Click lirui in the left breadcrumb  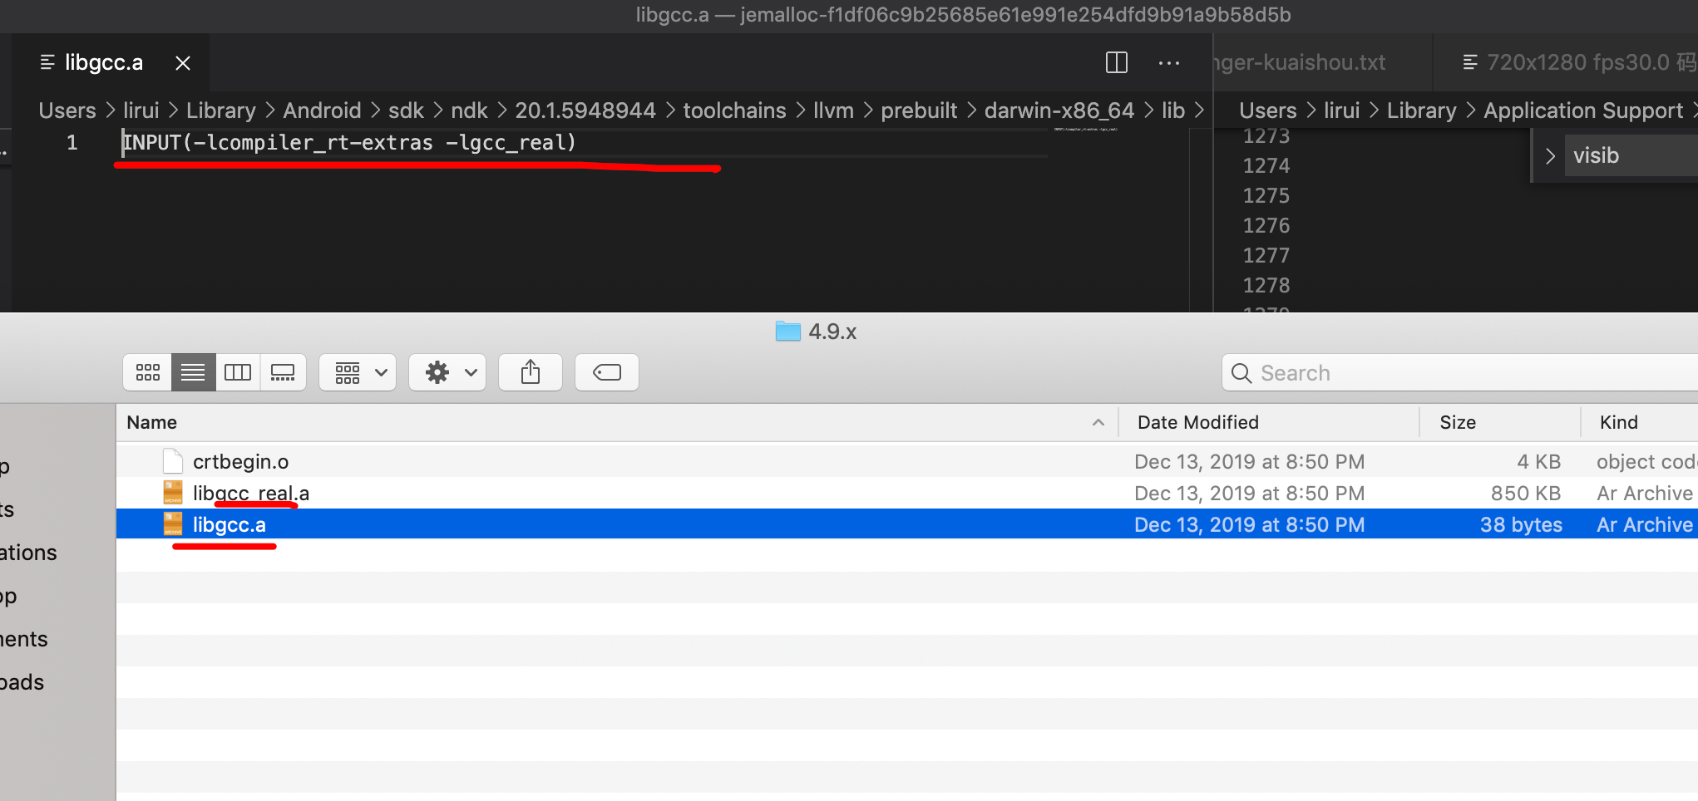point(141,111)
